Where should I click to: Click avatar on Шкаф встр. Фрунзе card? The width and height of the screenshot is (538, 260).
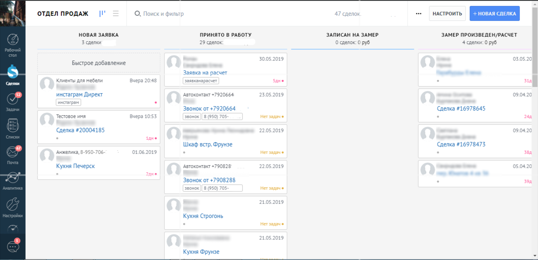[x=174, y=134]
